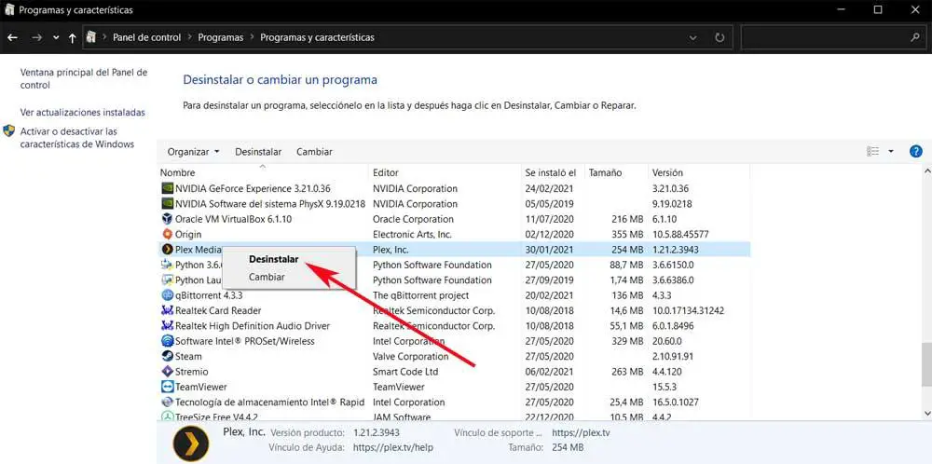Open Activar o desactivar características de Windows
This screenshot has width=932, height=464.
coord(77,137)
